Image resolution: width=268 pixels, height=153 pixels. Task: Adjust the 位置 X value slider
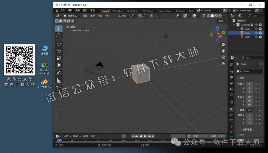click(x=250, y=84)
